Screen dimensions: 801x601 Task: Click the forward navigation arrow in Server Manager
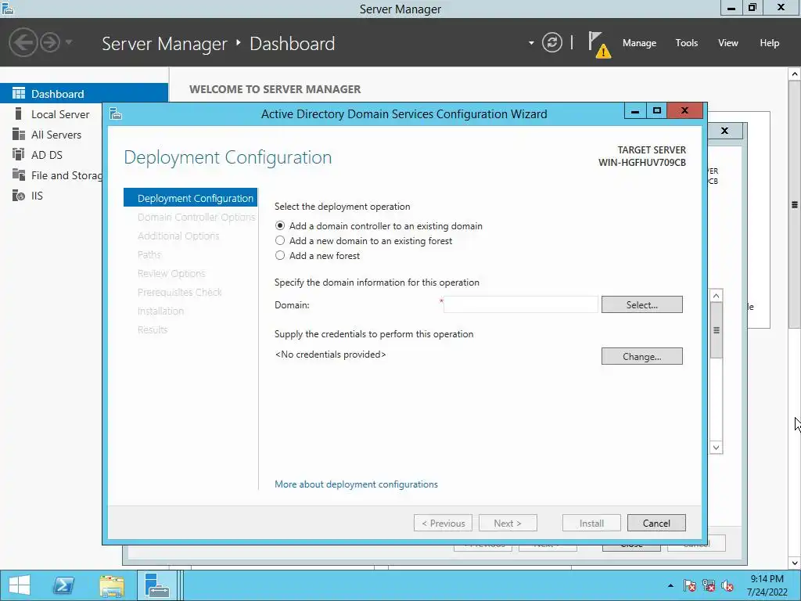click(x=50, y=42)
